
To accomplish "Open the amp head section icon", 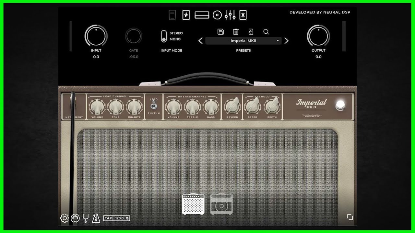I will 202,15.
